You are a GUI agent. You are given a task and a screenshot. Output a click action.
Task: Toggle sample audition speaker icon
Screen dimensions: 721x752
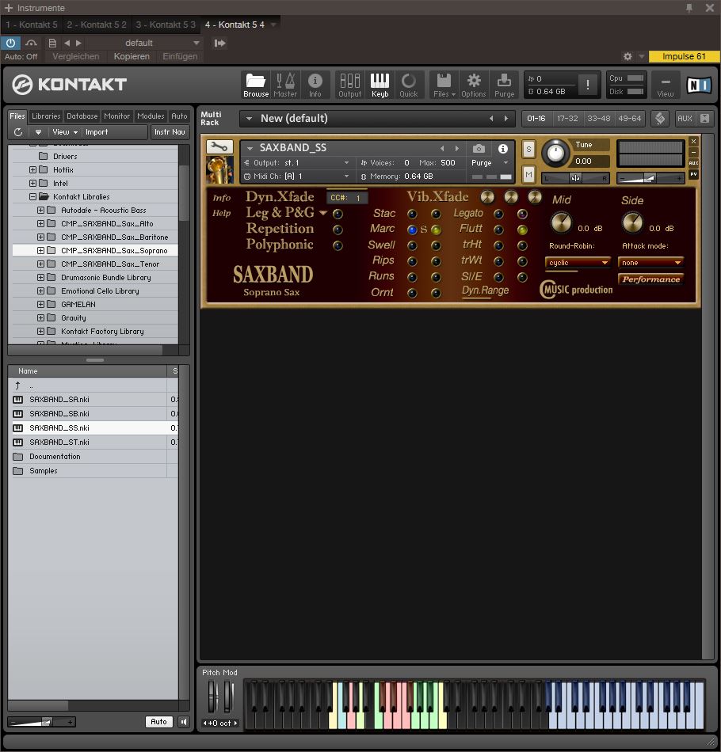click(183, 722)
